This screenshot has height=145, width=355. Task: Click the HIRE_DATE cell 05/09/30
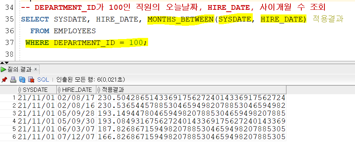(76, 121)
